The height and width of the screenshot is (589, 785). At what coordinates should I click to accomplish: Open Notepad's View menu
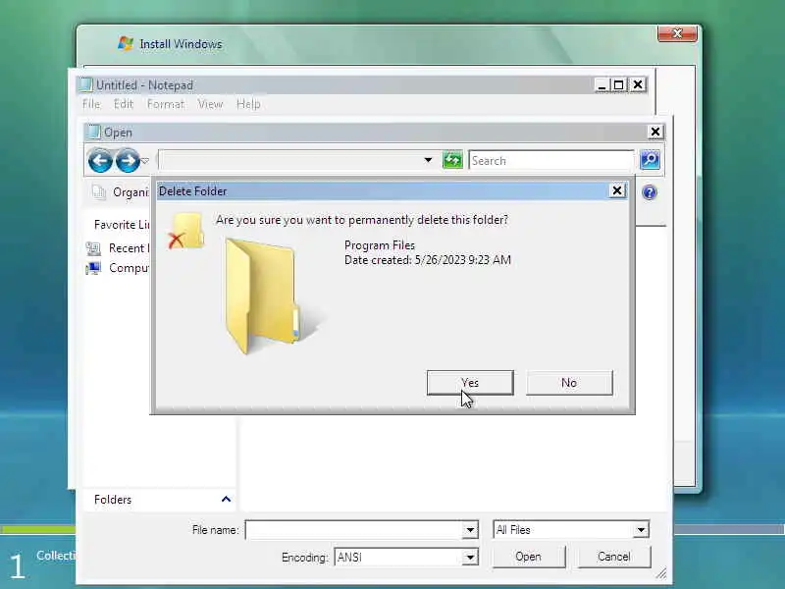(210, 104)
